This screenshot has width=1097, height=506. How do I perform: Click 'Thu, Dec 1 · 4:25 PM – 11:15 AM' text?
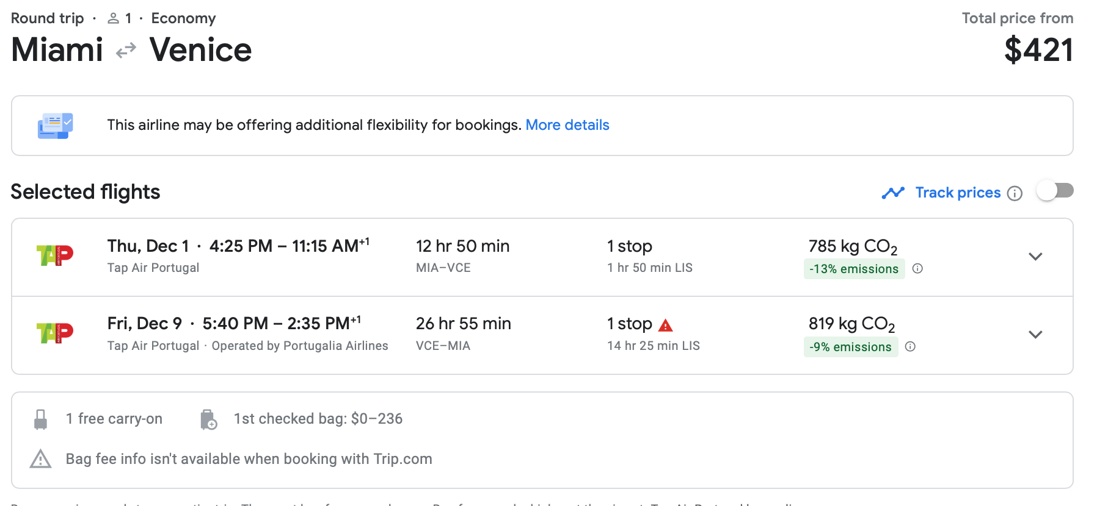pos(238,246)
